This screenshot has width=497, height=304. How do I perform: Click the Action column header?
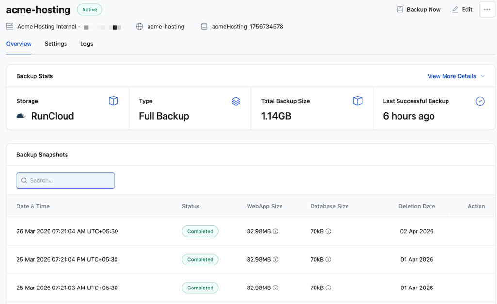click(477, 206)
